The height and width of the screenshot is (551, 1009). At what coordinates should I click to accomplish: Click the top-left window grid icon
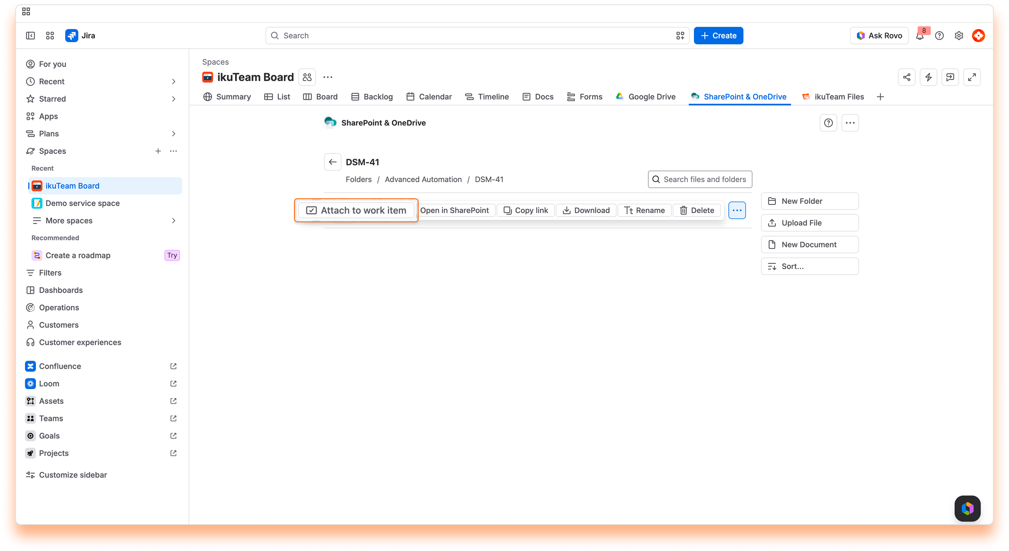[x=26, y=12]
